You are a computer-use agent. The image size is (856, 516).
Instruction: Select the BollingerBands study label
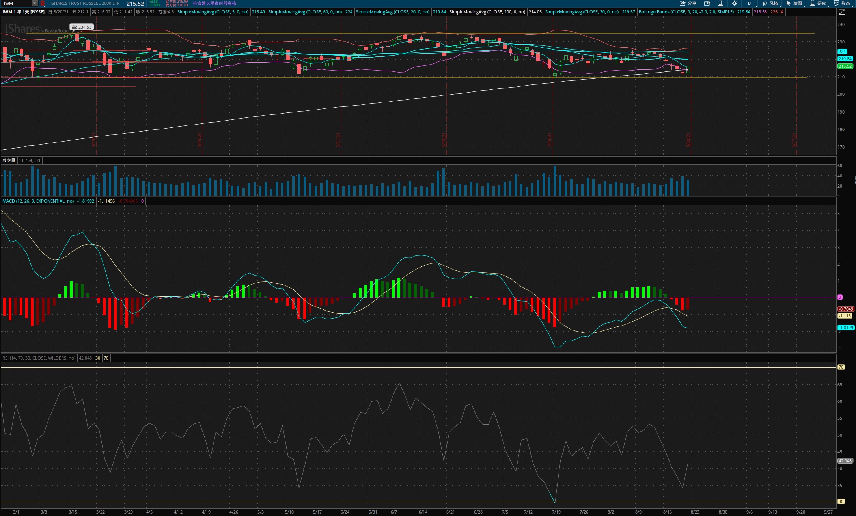686,12
